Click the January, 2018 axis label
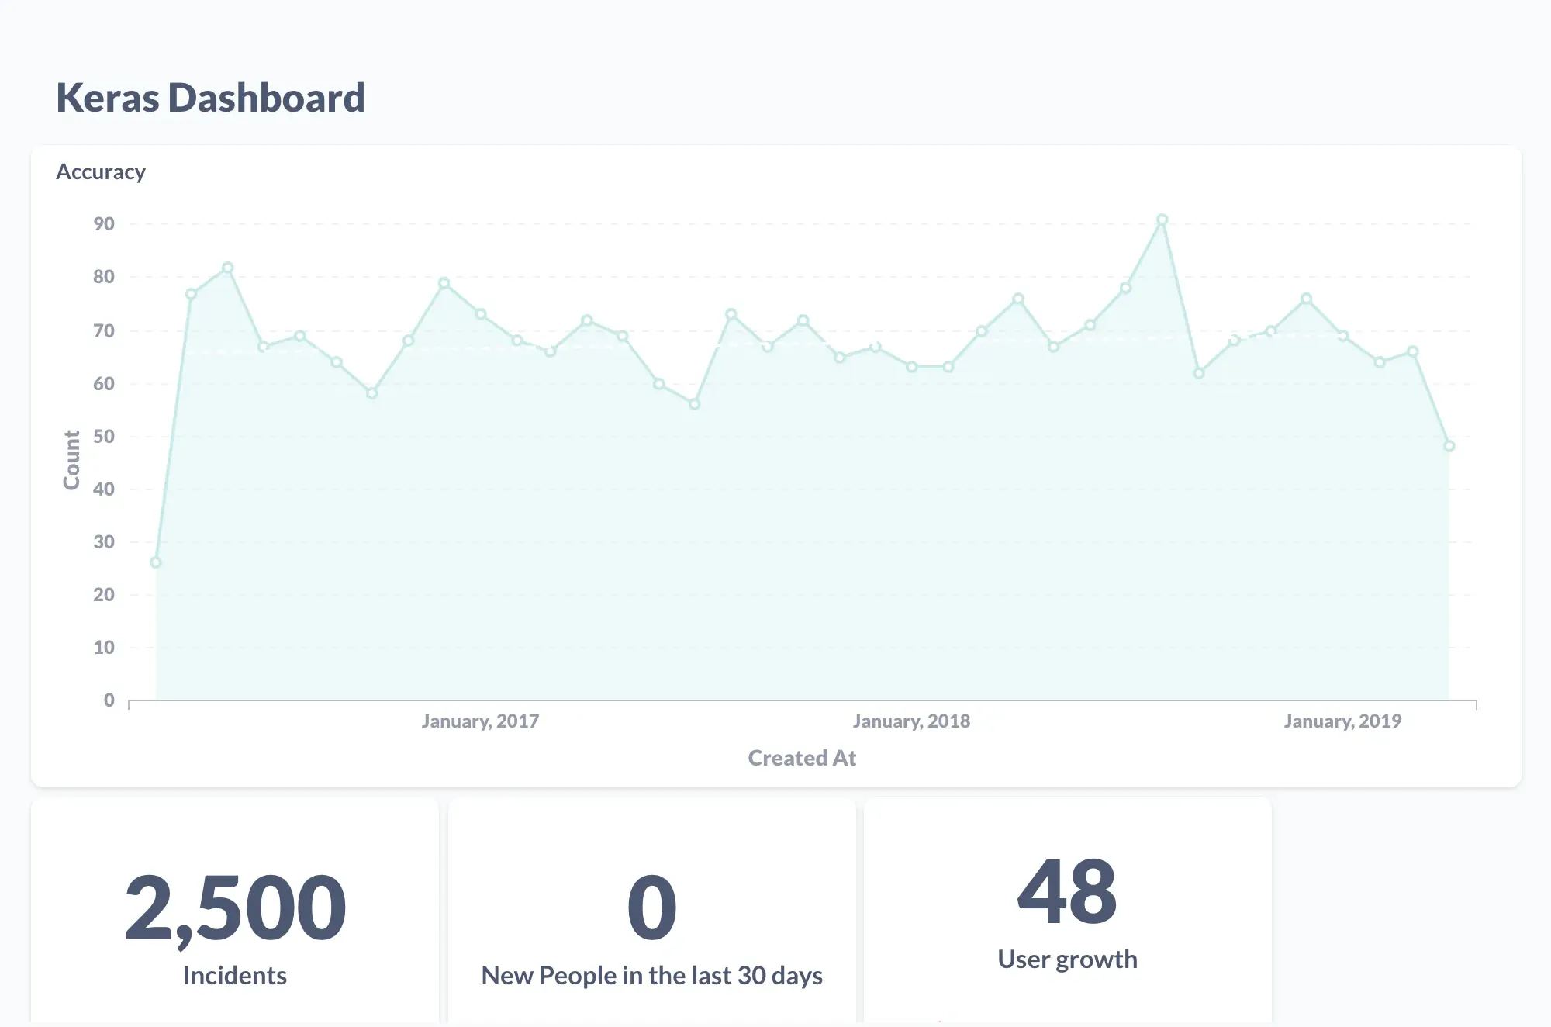1551x1027 pixels. point(911,721)
